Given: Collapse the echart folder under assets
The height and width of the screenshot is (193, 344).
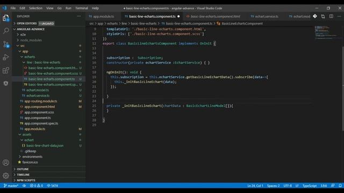Looking at the screenshot, I should click(29, 140).
